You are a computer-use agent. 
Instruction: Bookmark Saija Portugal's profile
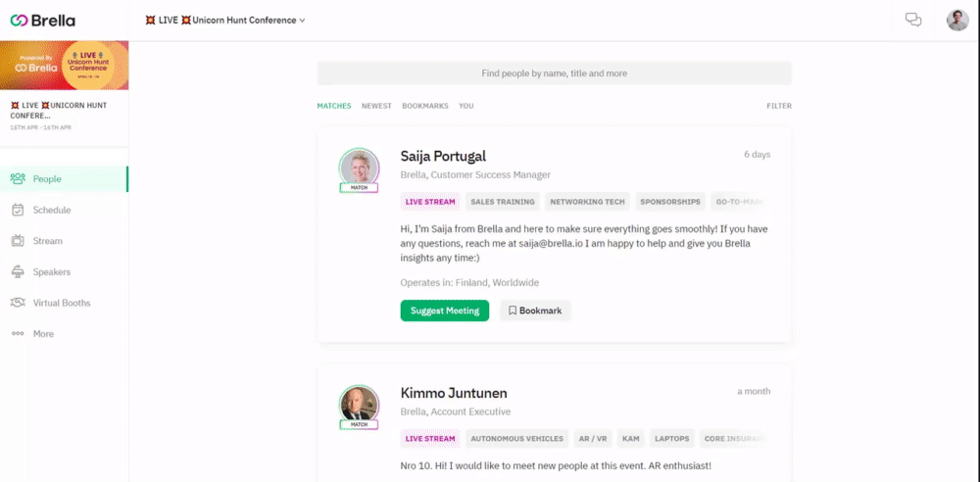point(535,311)
